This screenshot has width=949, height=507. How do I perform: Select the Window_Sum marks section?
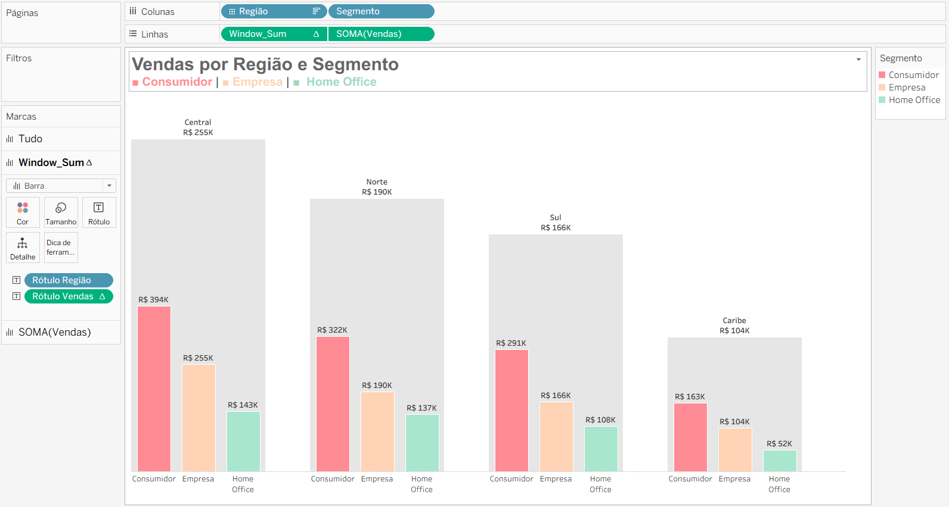click(51, 162)
